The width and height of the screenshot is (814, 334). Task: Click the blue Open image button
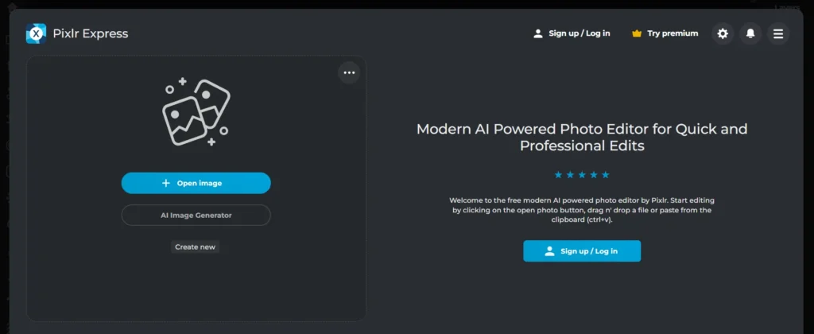[x=196, y=183]
